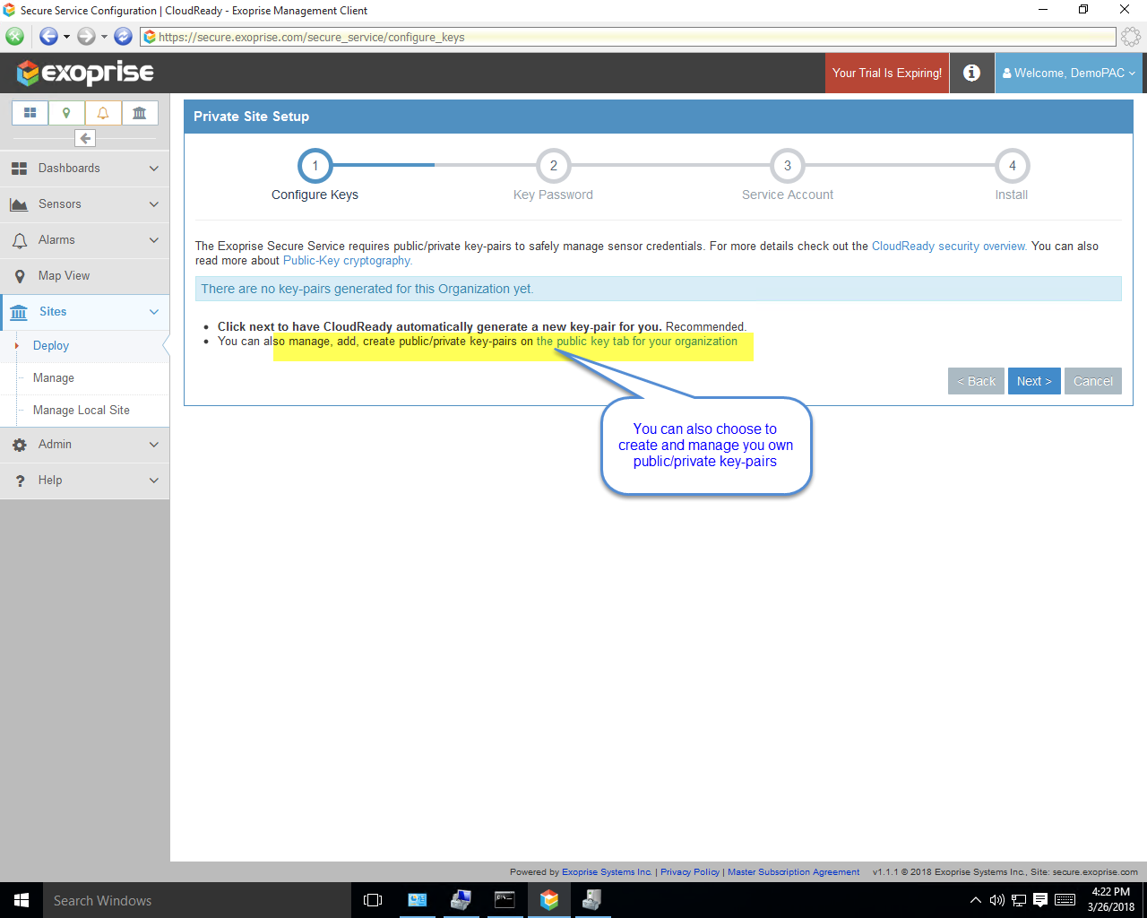Open the public key tab for your organization link
The width and height of the screenshot is (1147, 918).
point(637,342)
